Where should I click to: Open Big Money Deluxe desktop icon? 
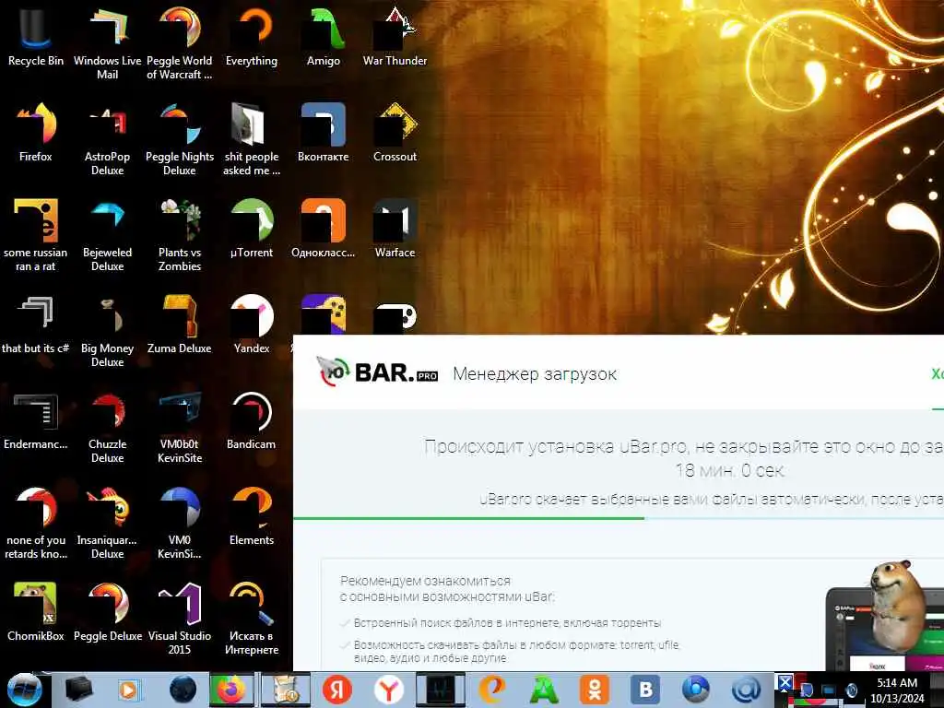point(107,330)
